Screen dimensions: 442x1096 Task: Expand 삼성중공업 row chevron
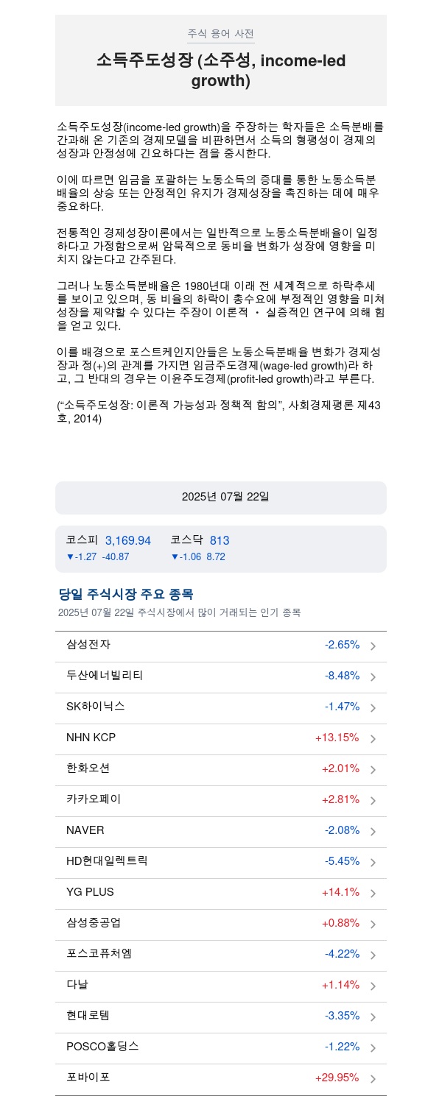tap(373, 924)
